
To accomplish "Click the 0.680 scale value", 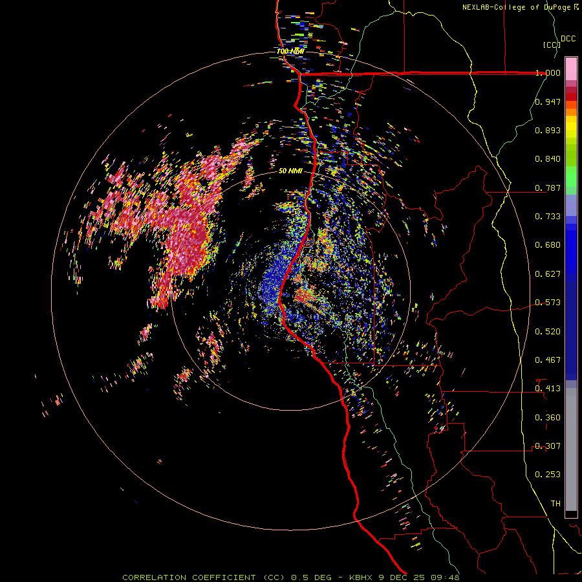I will click(548, 245).
